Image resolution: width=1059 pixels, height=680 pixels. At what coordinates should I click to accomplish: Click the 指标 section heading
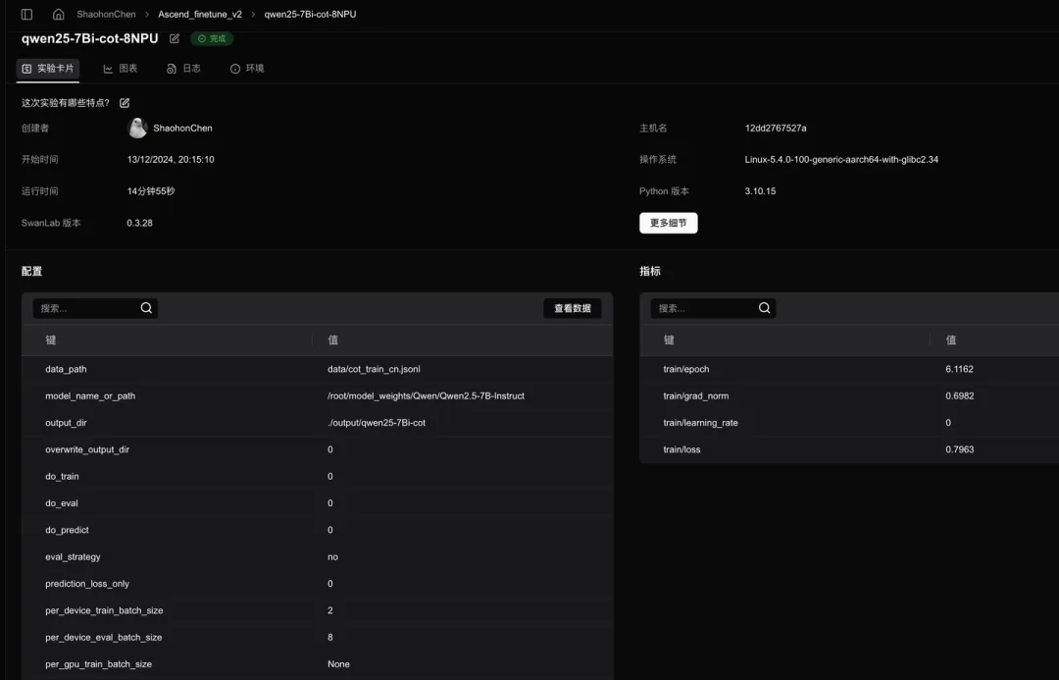click(650, 271)
